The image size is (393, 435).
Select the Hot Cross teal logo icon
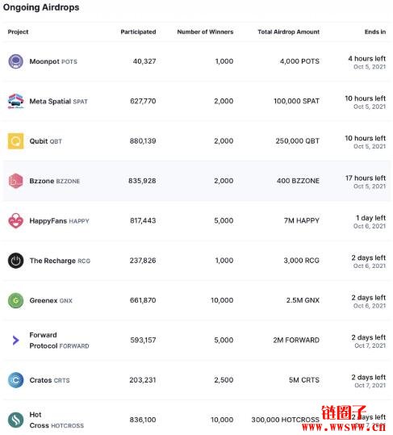[x=16, y=420]
